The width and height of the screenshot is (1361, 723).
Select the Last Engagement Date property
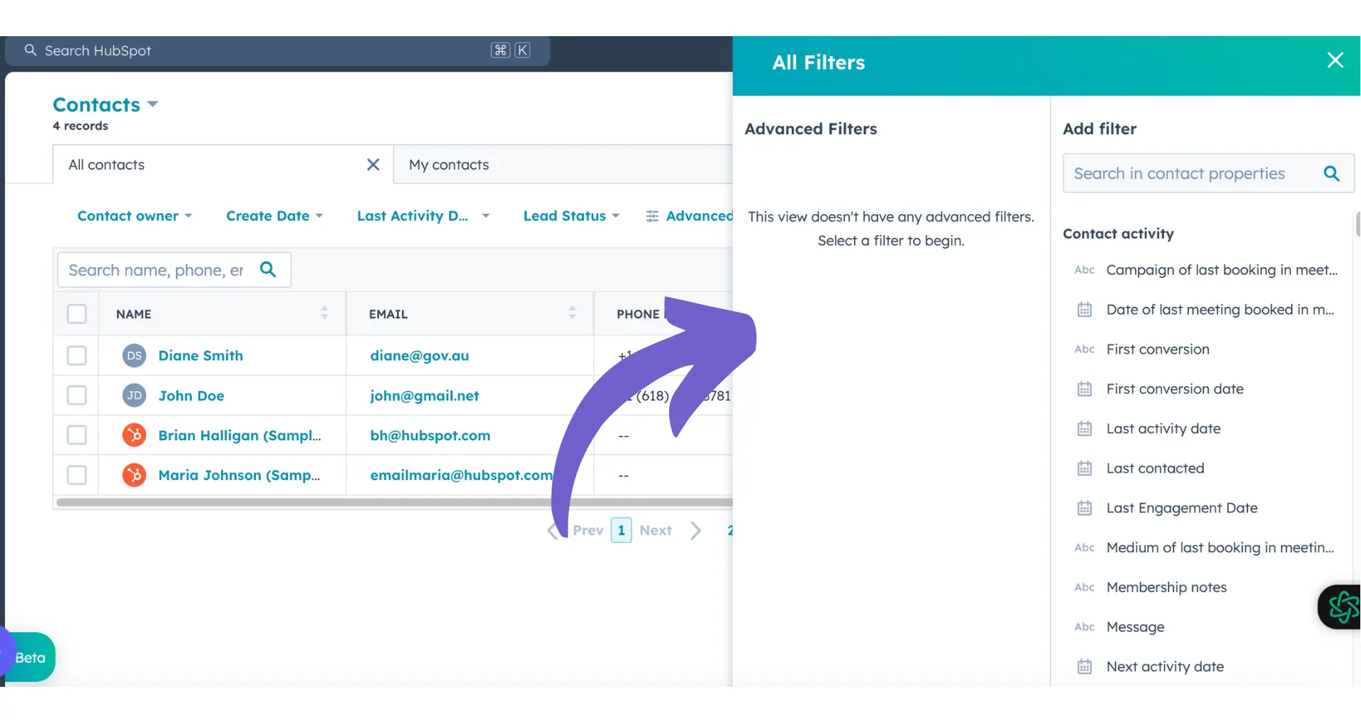pyautogui.click(x=1182, y=508)
